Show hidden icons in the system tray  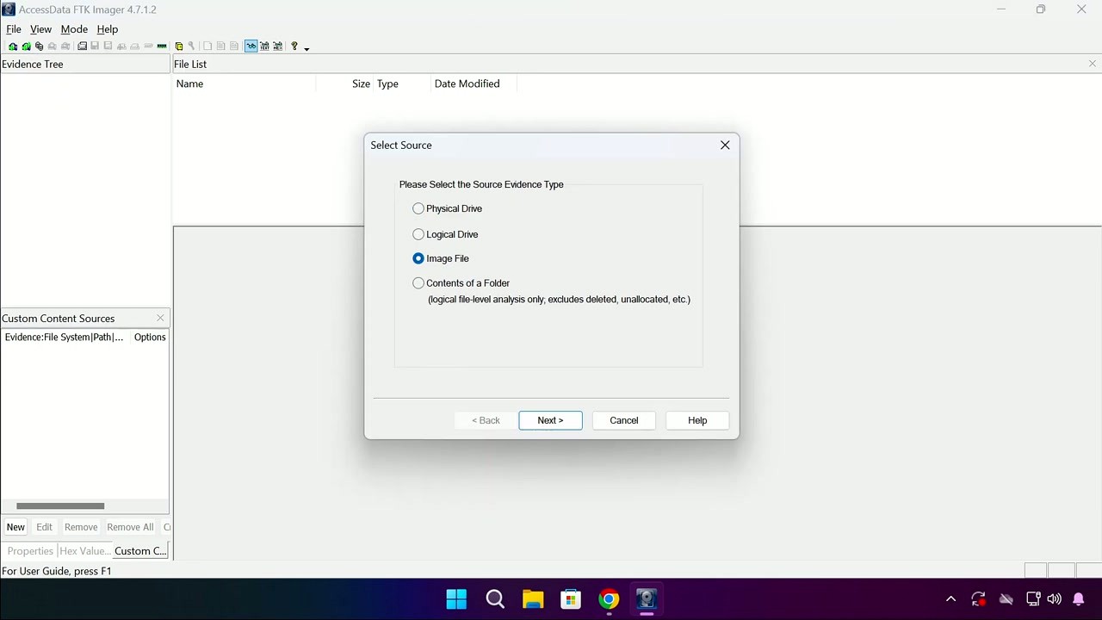pos(950,598)
